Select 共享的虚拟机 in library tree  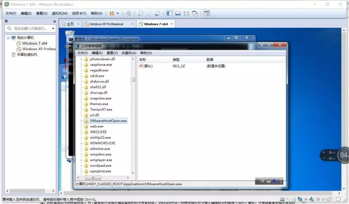click(x=27, y=54)
